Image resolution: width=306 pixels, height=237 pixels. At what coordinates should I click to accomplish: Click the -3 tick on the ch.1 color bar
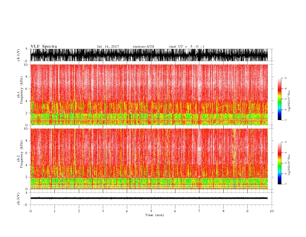285,78
